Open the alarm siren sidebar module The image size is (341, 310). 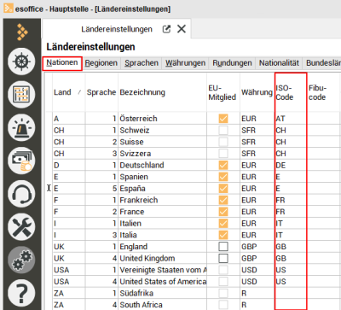[21, 127]
